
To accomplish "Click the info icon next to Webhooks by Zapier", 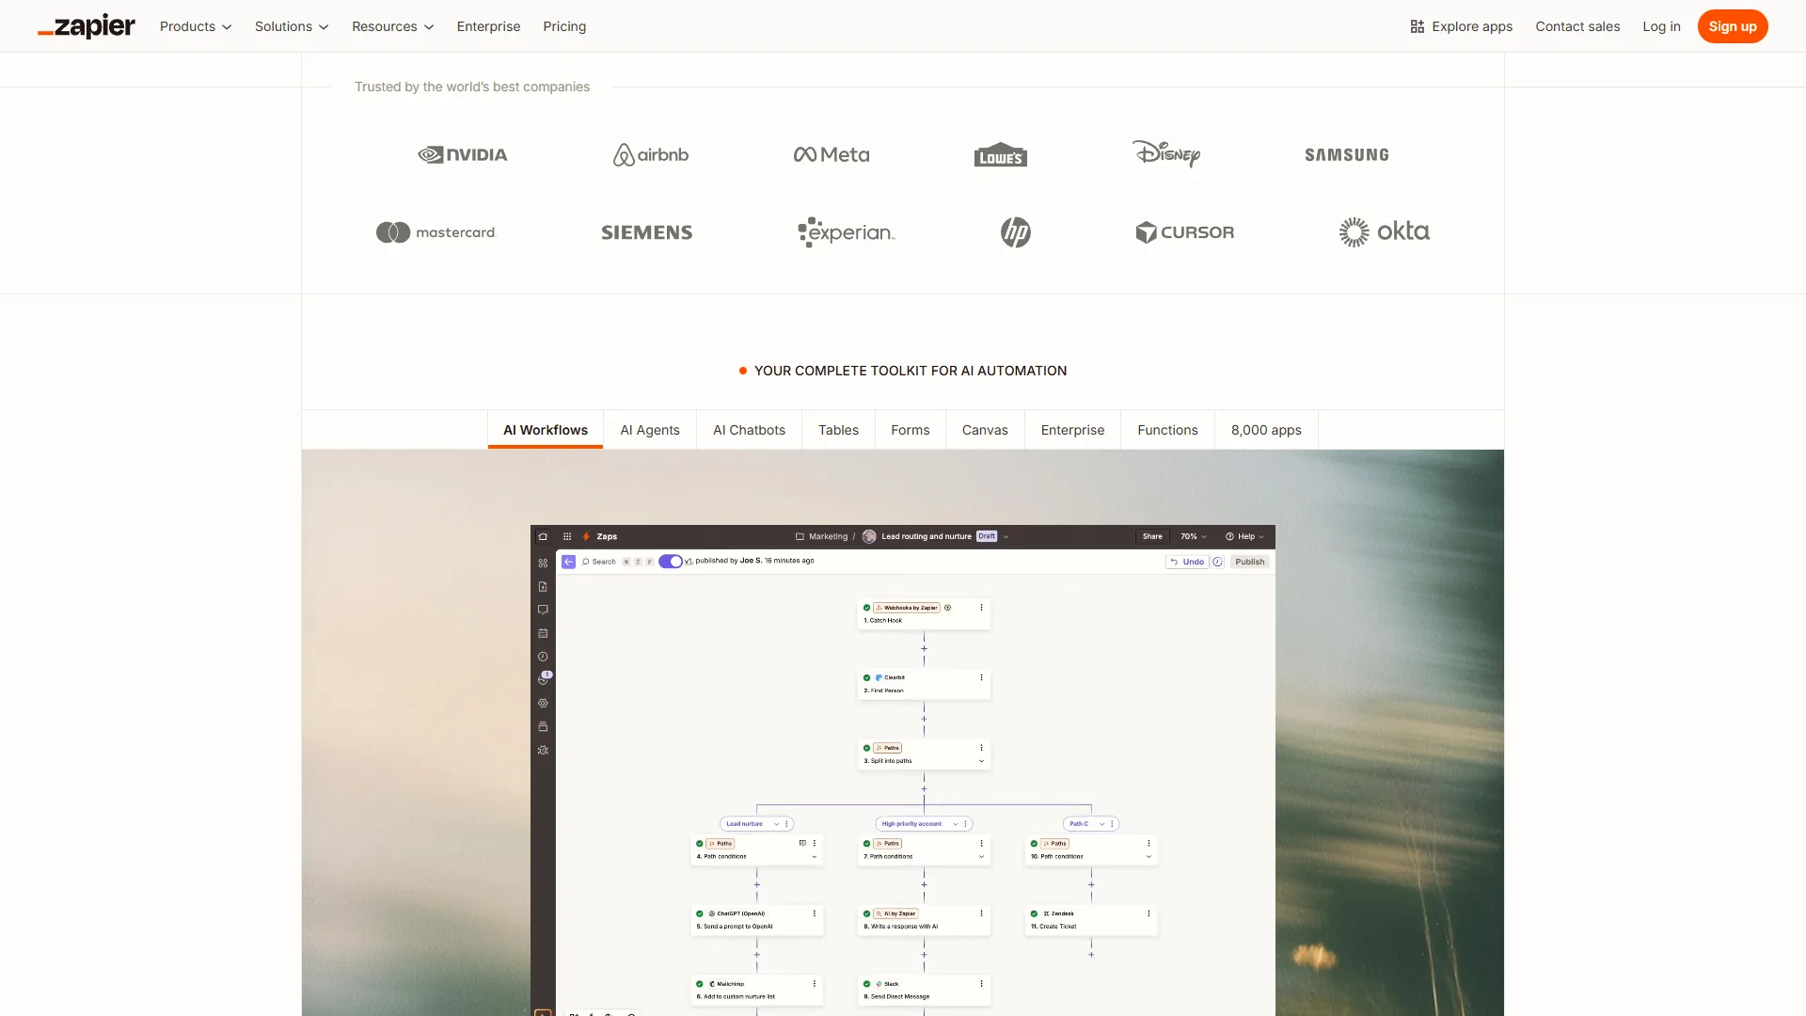I will pos(947,608).
